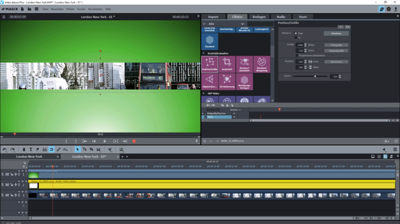Image resolution: width=400 pixels, height=224 pixels.
Task: Open the track 1 dropdown arrow
Action: pyautogui.click(x=19, y=171)
